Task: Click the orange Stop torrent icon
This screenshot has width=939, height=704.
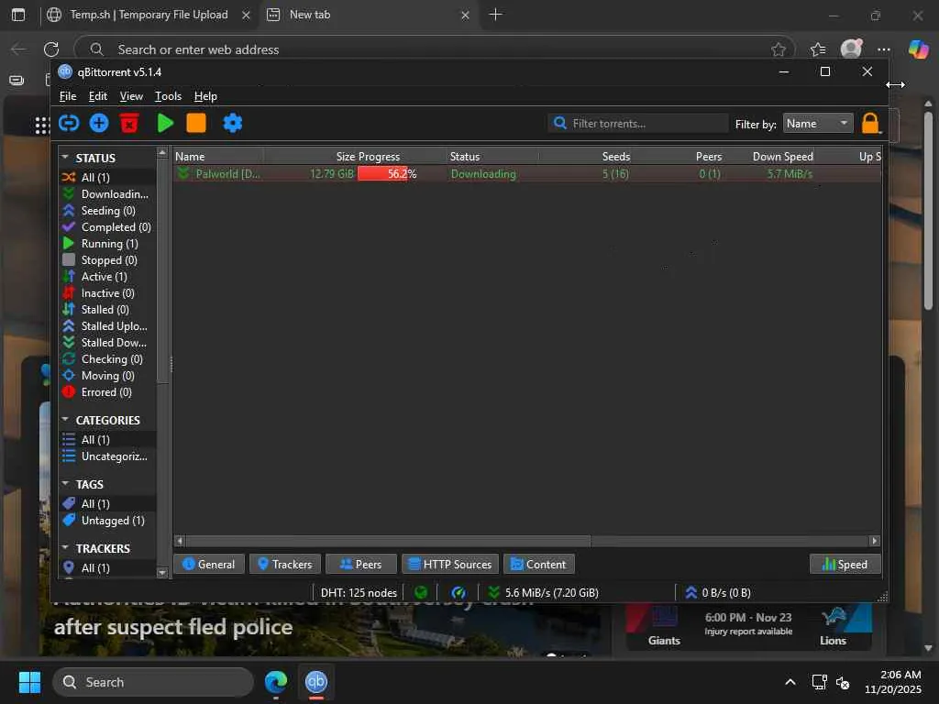Action: pyautogui.click(x=196, y=124)
